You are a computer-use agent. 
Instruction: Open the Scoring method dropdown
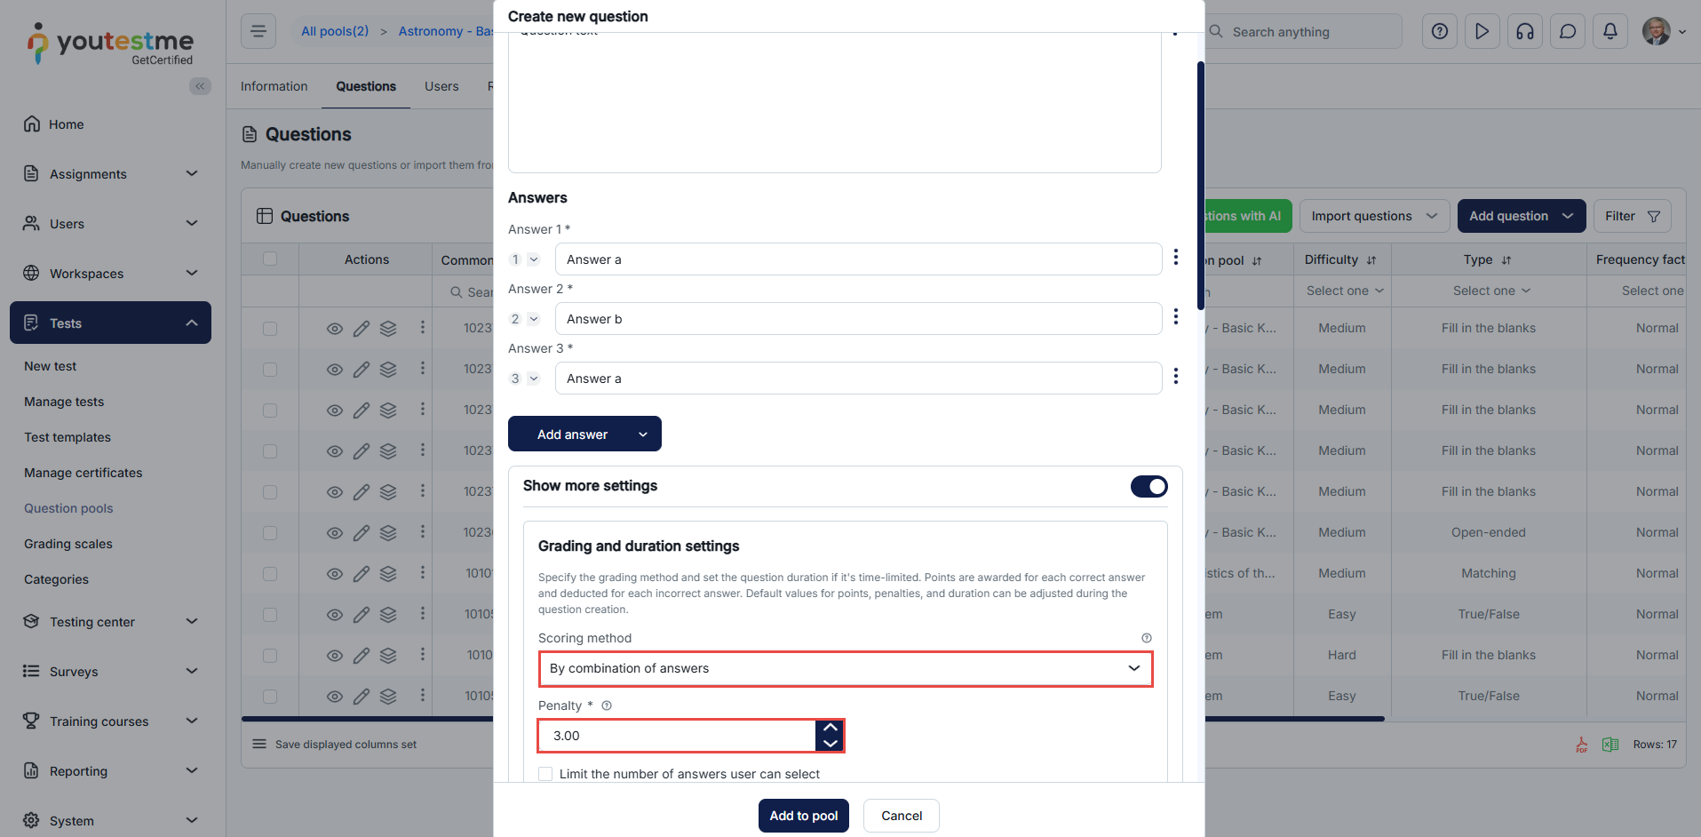(x=845, y=668)
